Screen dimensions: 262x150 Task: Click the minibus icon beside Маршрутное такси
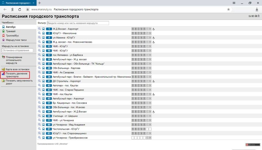point(3,40)
